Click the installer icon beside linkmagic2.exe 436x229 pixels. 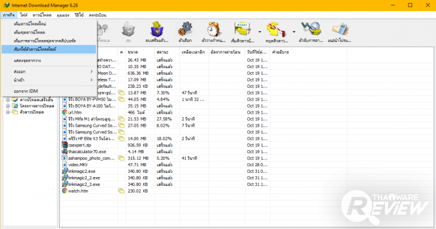(x=65, y=171)
